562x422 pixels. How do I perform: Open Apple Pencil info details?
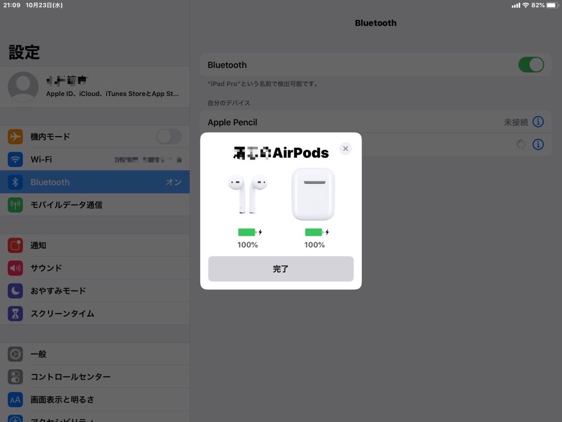coord(538,122)
